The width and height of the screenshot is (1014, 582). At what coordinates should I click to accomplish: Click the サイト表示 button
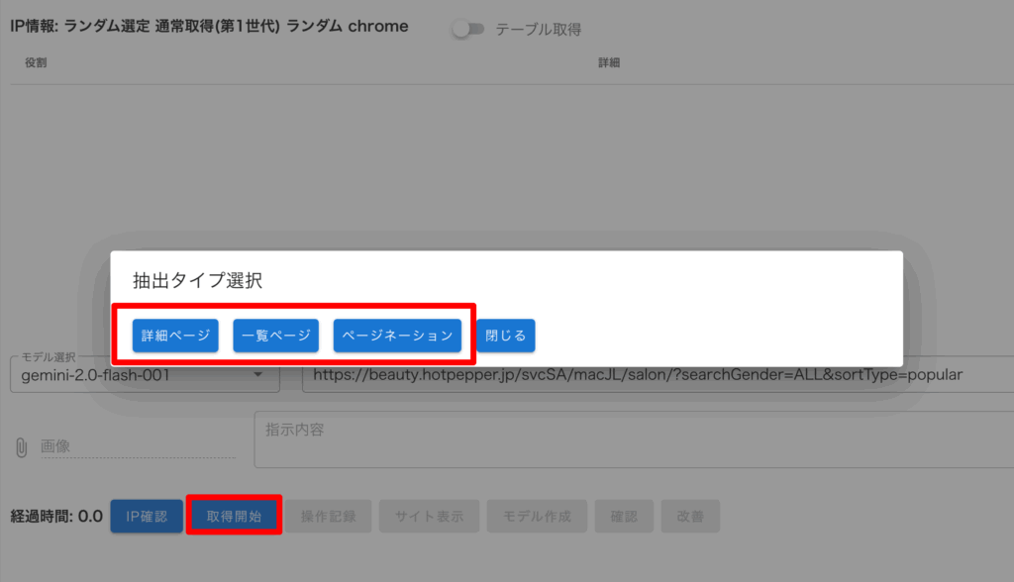430,516
